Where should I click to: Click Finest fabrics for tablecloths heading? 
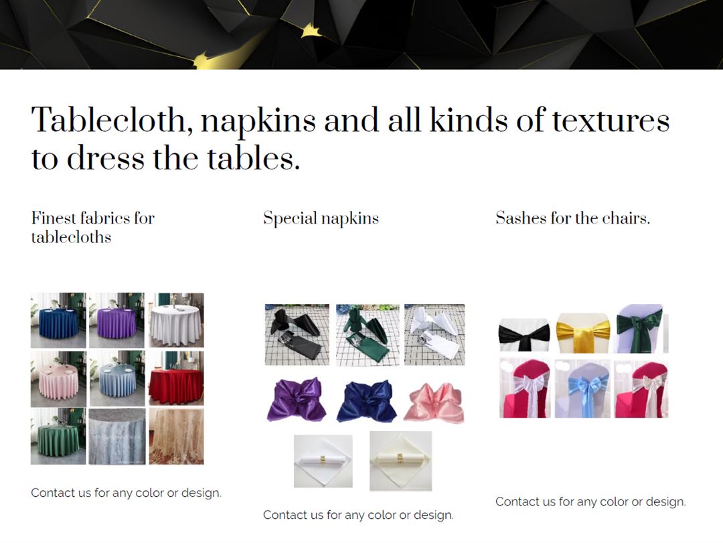92,228
